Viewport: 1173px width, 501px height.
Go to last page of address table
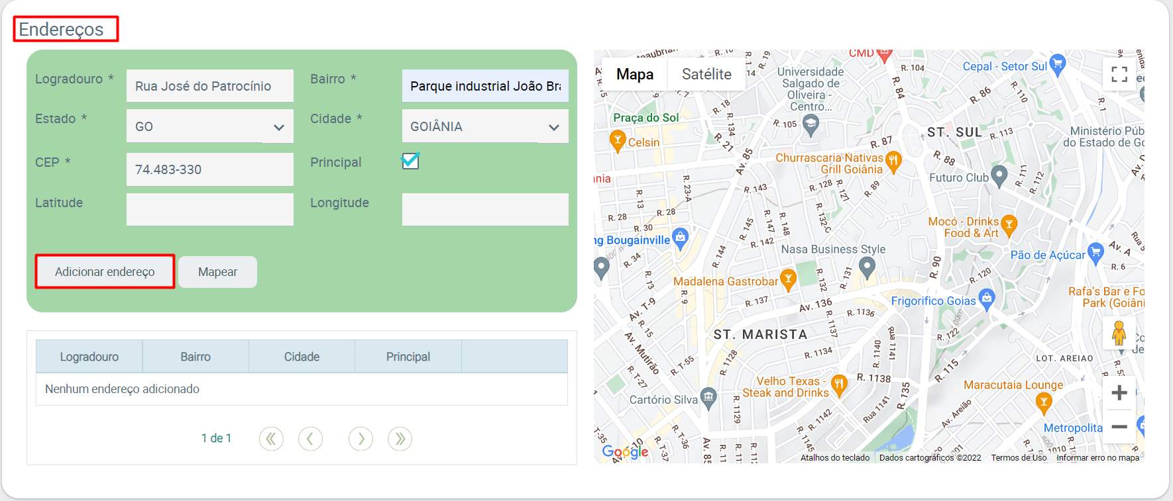[x=400, y=438]
